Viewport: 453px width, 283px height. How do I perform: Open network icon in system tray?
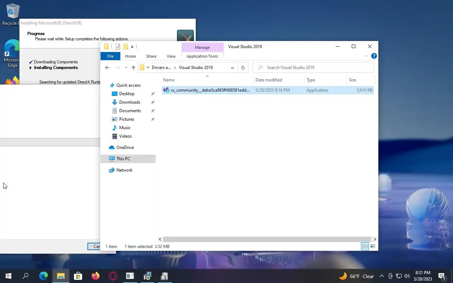coord(398,276)
